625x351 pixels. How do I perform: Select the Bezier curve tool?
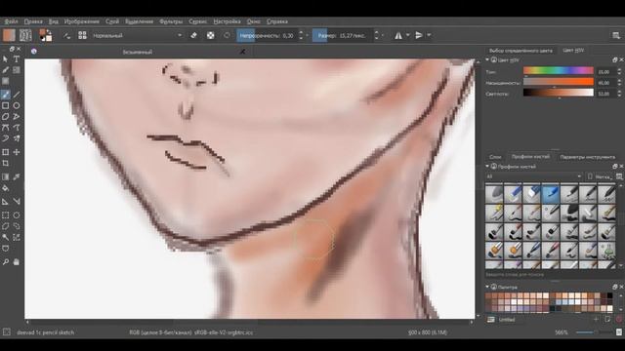(x=5, y=128)
